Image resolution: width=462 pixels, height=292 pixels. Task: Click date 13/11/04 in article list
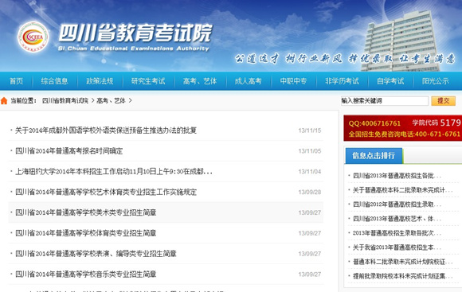(310, 172)
